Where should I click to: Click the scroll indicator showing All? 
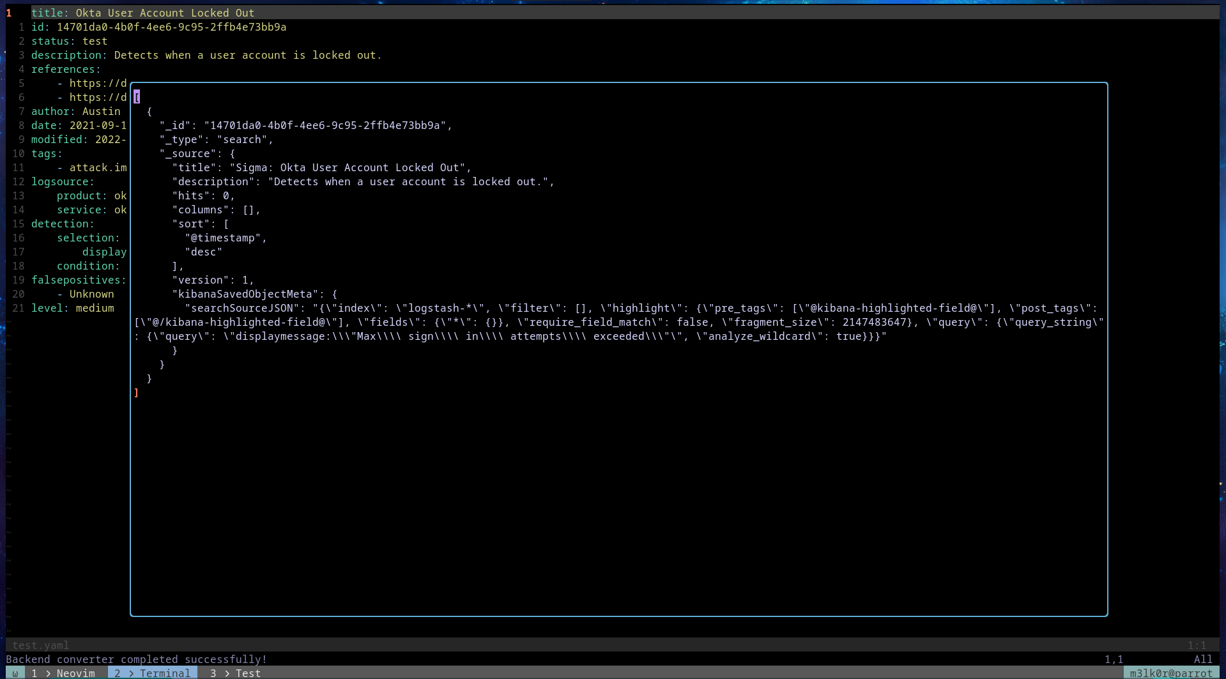1203,659
